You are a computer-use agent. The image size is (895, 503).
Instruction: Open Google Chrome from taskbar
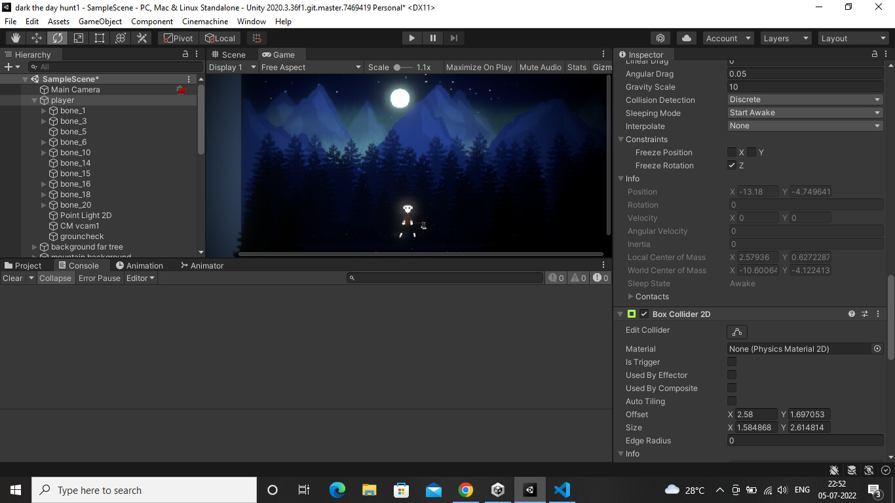click(x=465, y=489)
